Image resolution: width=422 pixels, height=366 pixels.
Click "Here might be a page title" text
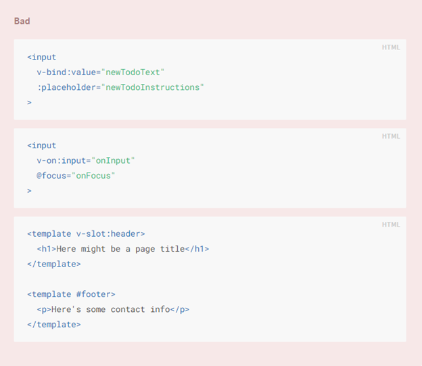[120, 249]
